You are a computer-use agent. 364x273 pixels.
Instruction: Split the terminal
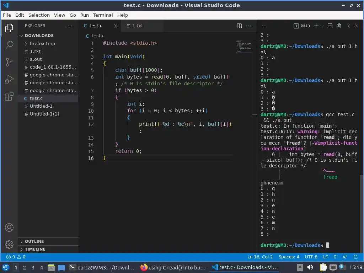[330, 26]
